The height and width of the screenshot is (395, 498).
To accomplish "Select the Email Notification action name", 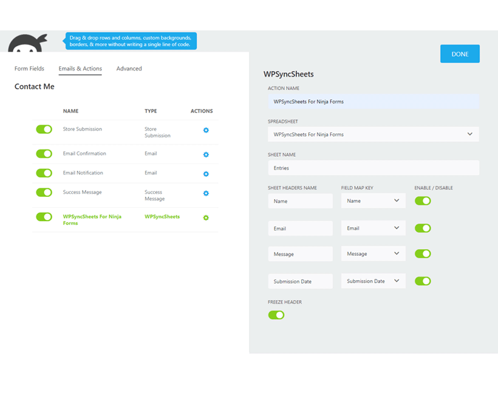I will click(83, 173).
